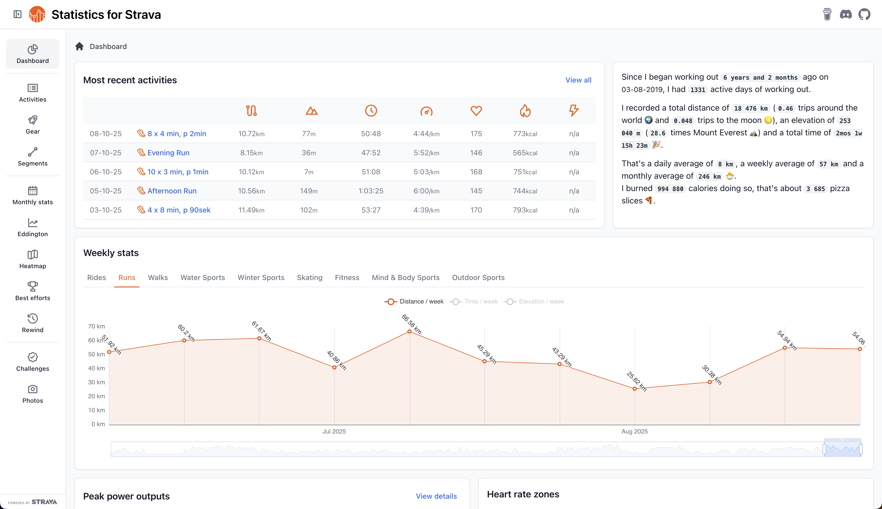Open the project's GitHub page
This screenshot has height=509, width=882.
(864, 14)
